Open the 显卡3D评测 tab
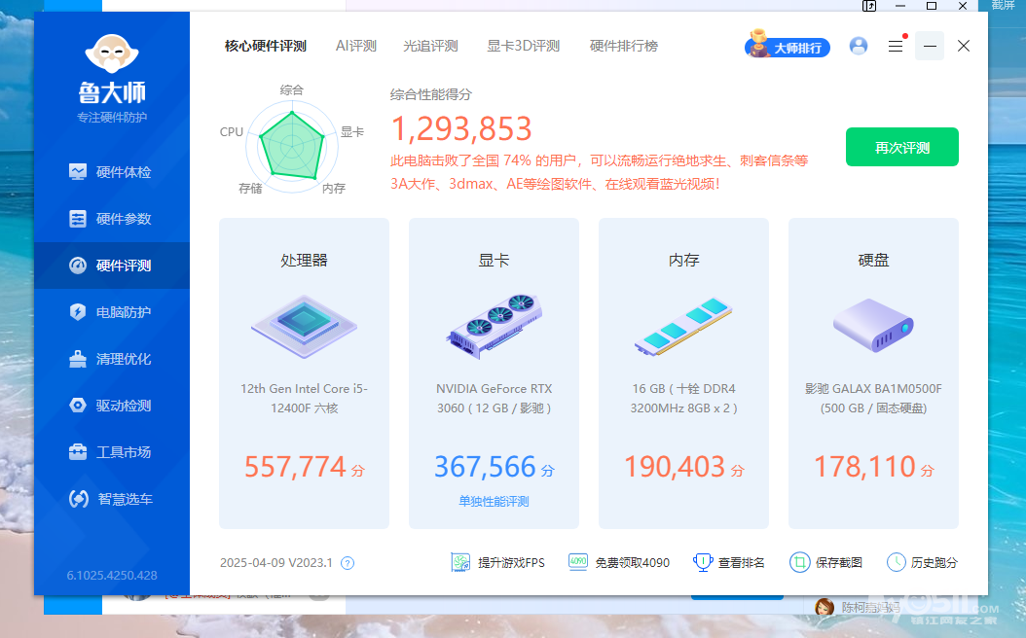 523,46
